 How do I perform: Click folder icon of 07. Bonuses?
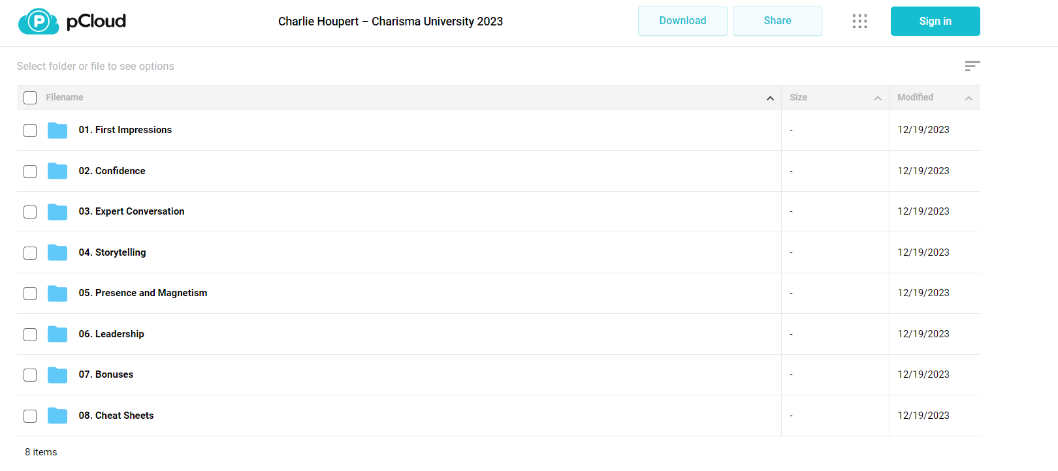pos(57,375)
